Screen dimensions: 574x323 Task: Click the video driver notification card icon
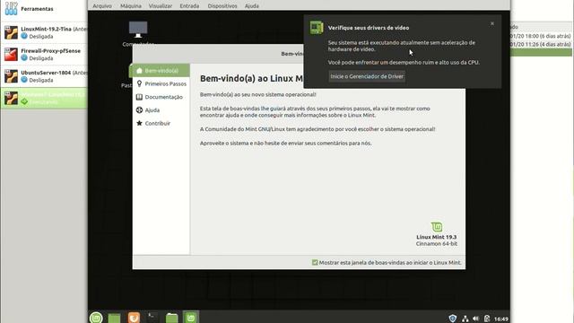[x=317, y=28]
